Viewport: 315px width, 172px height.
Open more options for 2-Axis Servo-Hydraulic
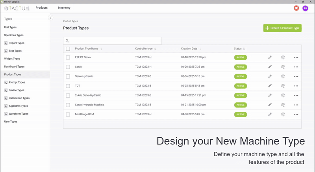click(296, 96)
